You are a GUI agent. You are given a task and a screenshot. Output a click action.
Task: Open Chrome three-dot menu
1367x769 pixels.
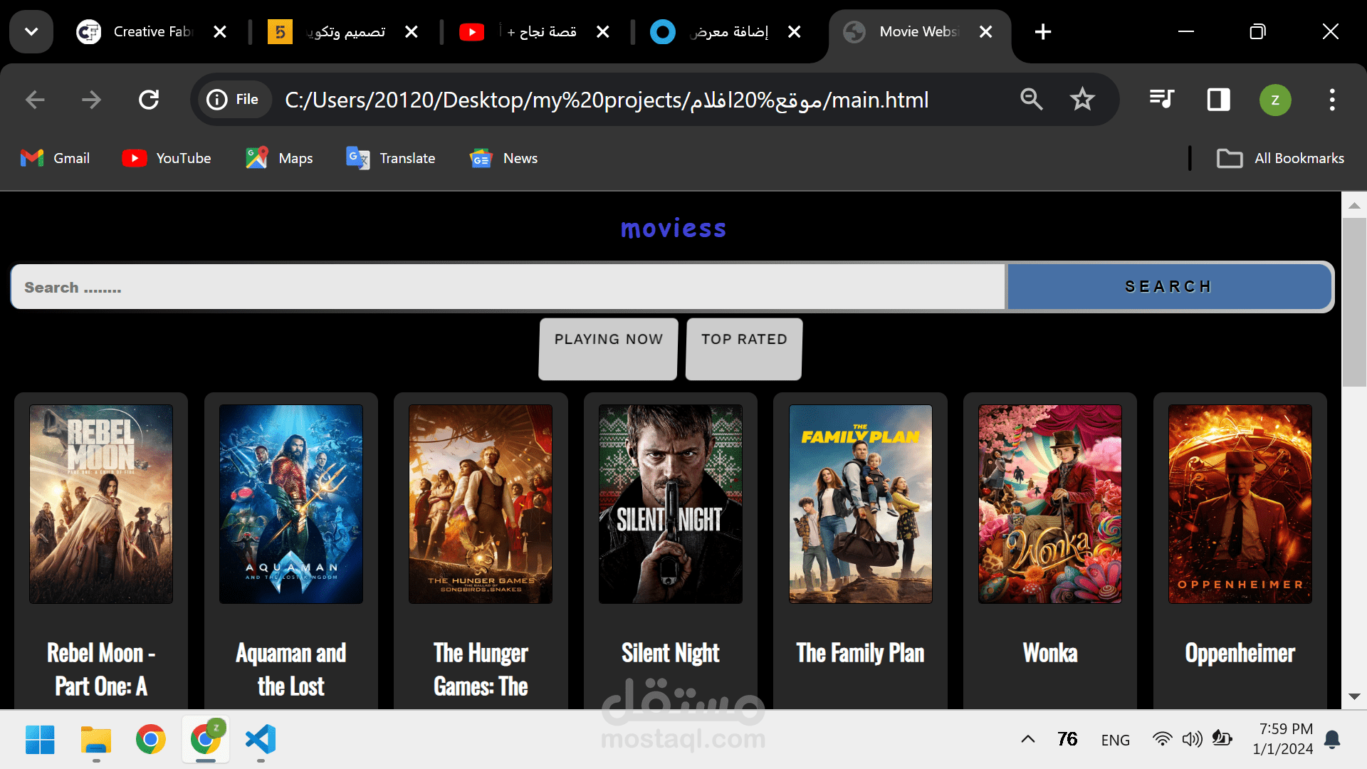click(1332, 100)
